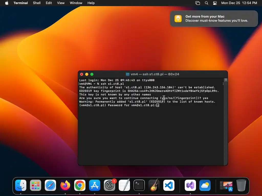This screenshot has height=196, width=262.
Task: Minimize the Terminal window with yellow button
Action: 87,74
